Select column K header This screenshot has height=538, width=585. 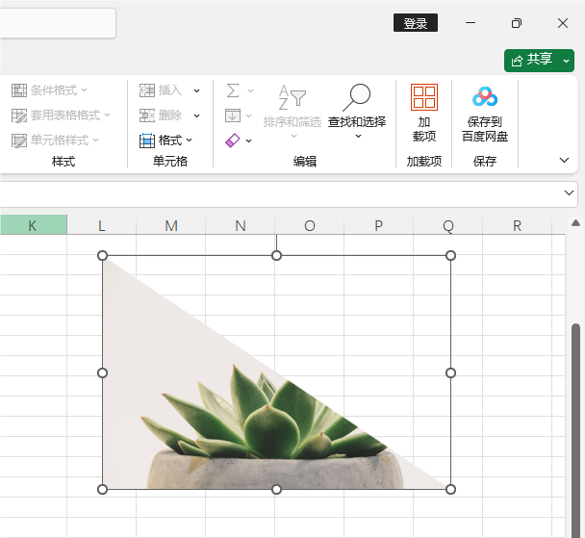(33, 225)
